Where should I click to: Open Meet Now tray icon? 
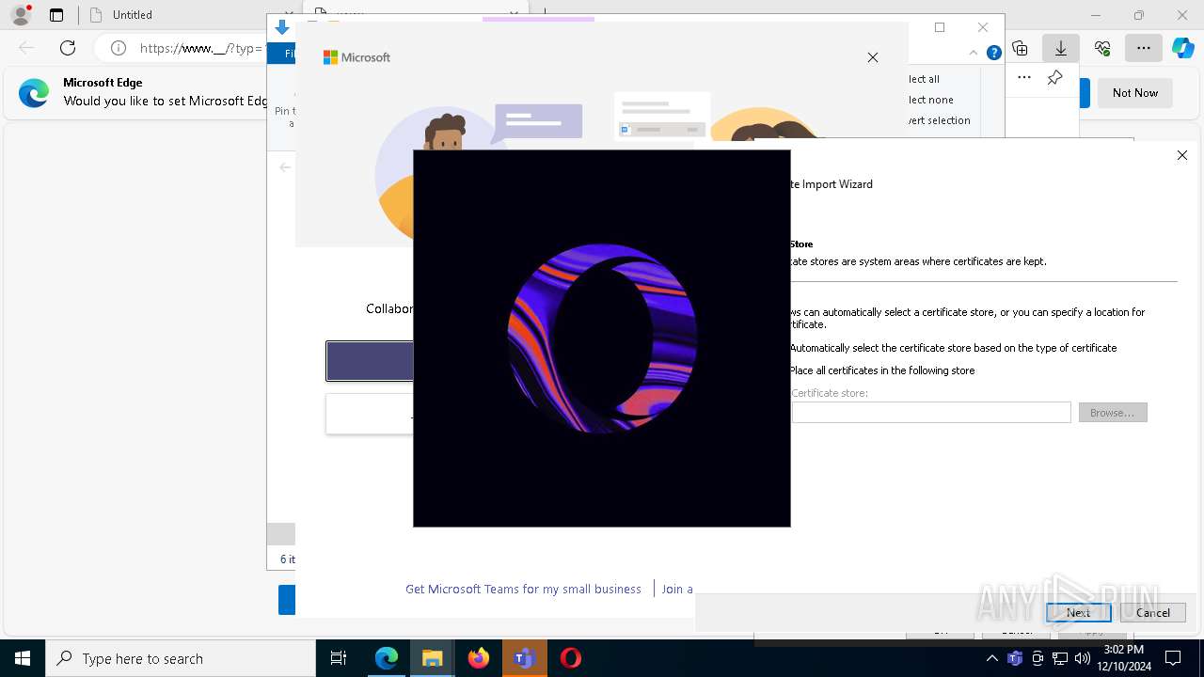1038,658
